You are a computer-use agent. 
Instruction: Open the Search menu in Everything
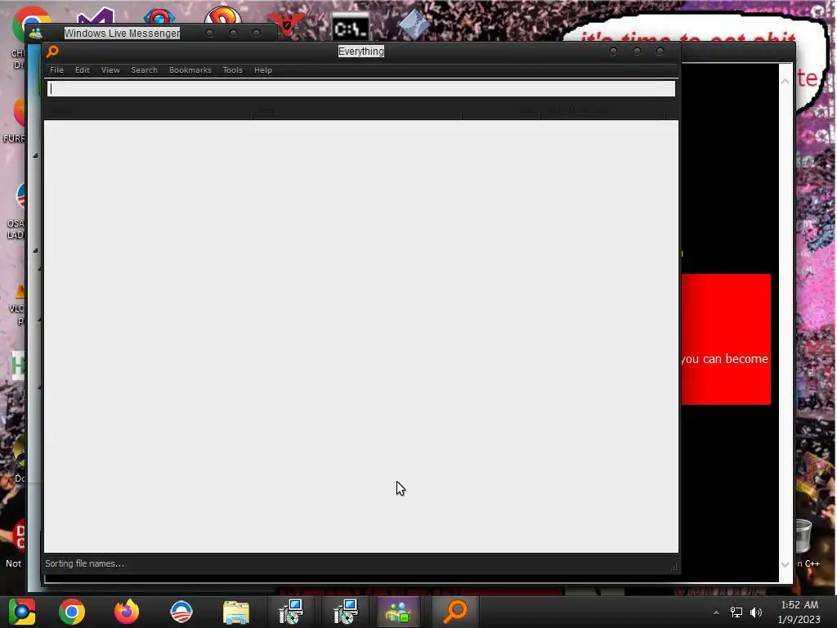coord(144,70)
